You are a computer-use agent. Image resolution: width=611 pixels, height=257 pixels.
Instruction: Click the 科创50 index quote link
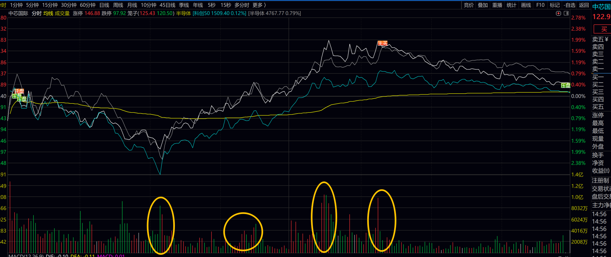[x=219, y=13]
